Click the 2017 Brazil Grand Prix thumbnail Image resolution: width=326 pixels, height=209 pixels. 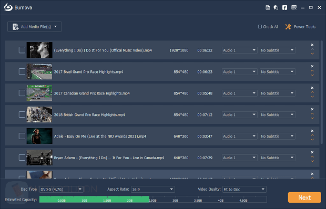(x=39, y=71)
